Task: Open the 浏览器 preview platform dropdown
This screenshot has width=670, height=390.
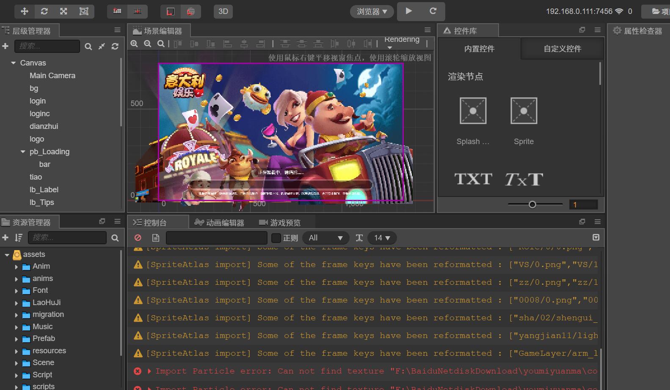Action: [372, 11]
